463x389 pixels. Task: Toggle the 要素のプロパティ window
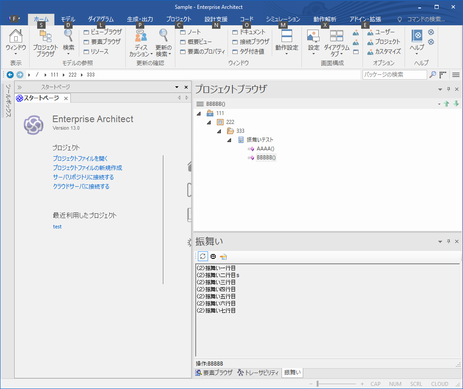point(203,52)
